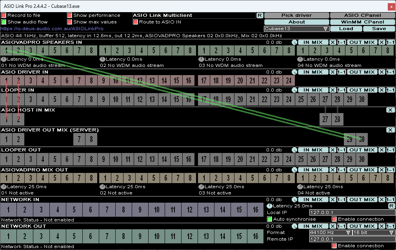Viewport: 396px width, 250px height.
Task: Enable Show performance checkbox
Action: pos(69,15)
